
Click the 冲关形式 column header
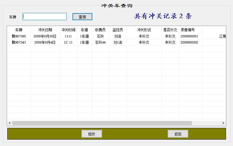tap(144, 30)
